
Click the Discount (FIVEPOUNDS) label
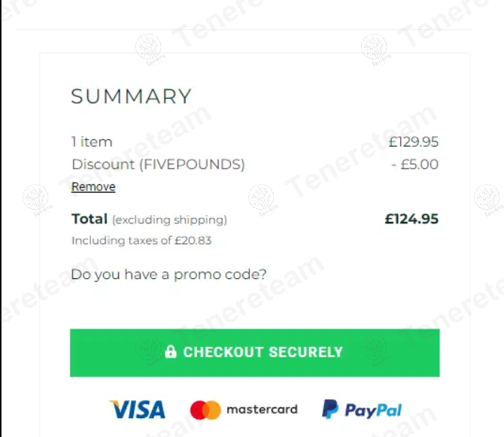coord(158,164)
